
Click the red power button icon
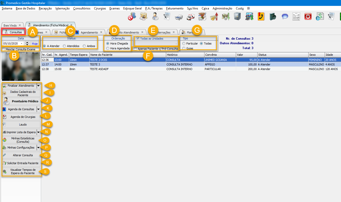308,17
